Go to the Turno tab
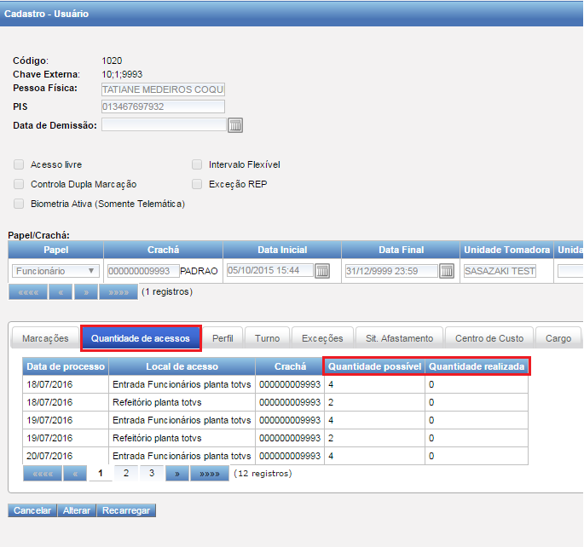The image size is (584, 547). (267, 338)
